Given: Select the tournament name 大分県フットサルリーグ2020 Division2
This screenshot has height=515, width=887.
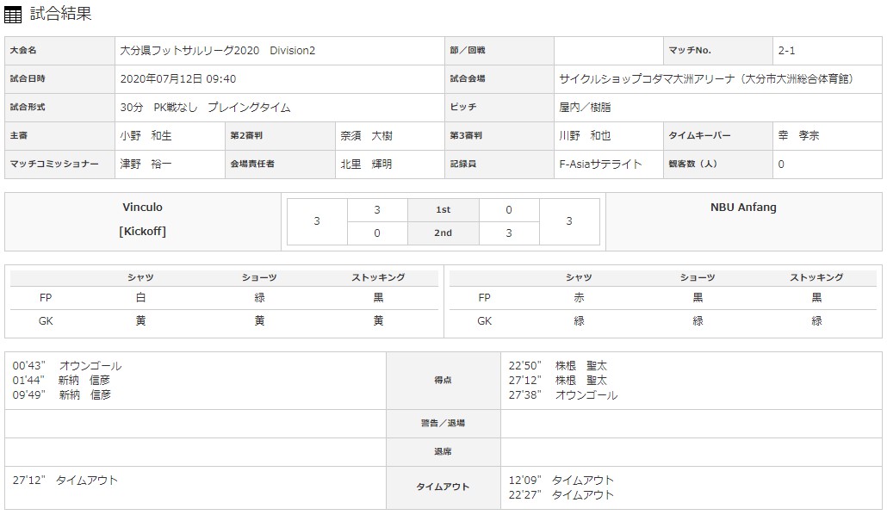Looking at the screenshot, I should point(218,51).
